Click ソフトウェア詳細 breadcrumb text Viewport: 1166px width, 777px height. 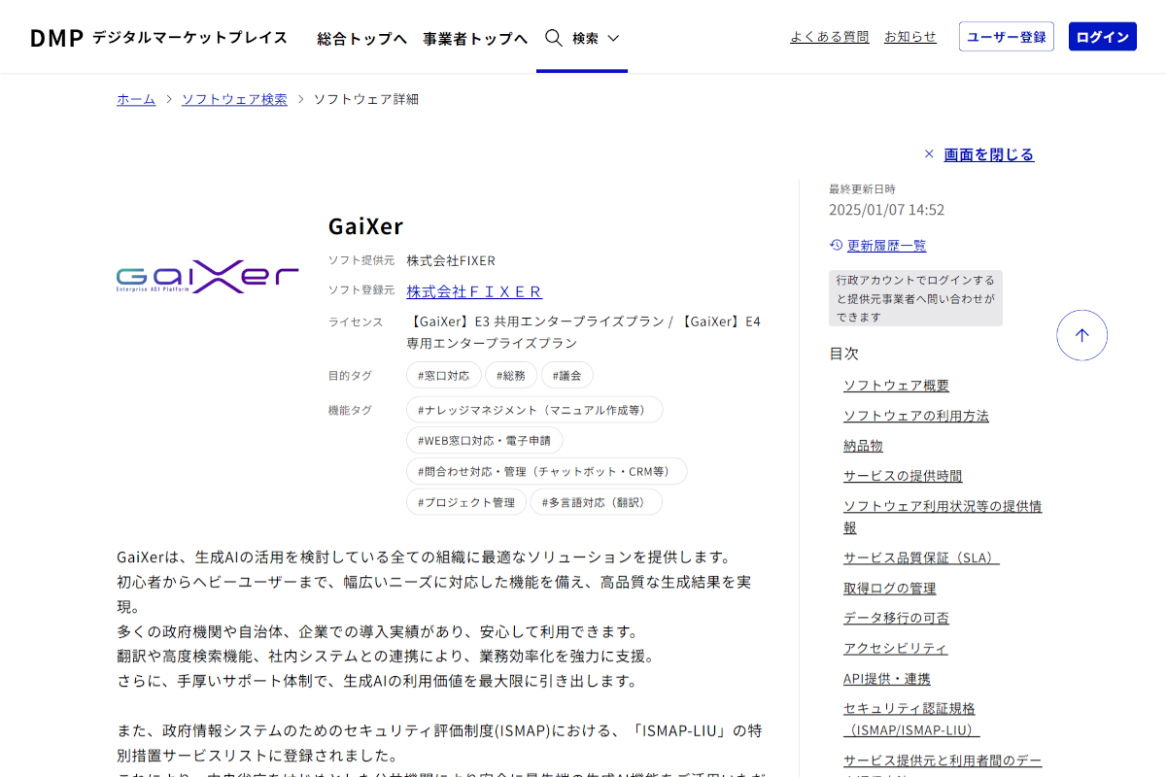point(366,99)
